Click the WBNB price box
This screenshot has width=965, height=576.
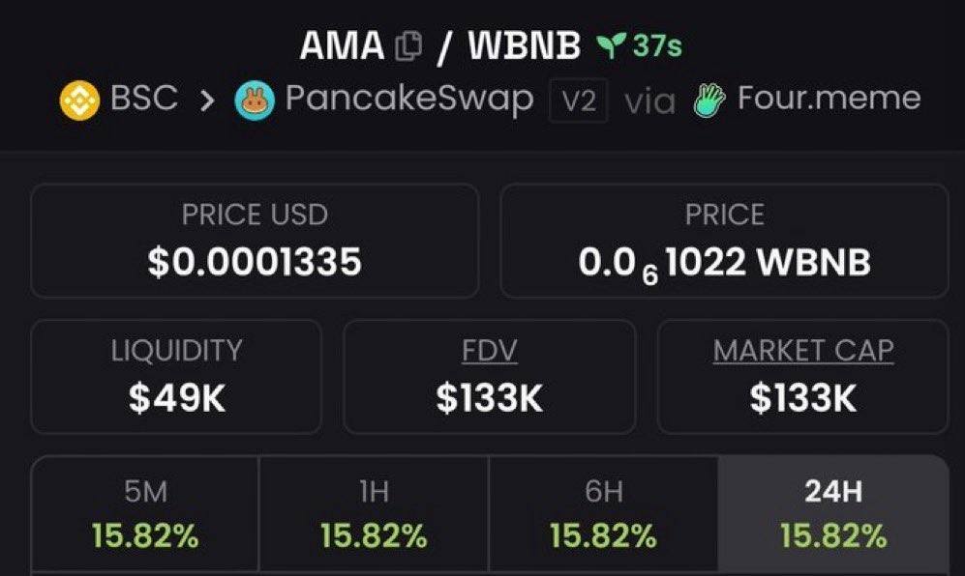[724, 241]
